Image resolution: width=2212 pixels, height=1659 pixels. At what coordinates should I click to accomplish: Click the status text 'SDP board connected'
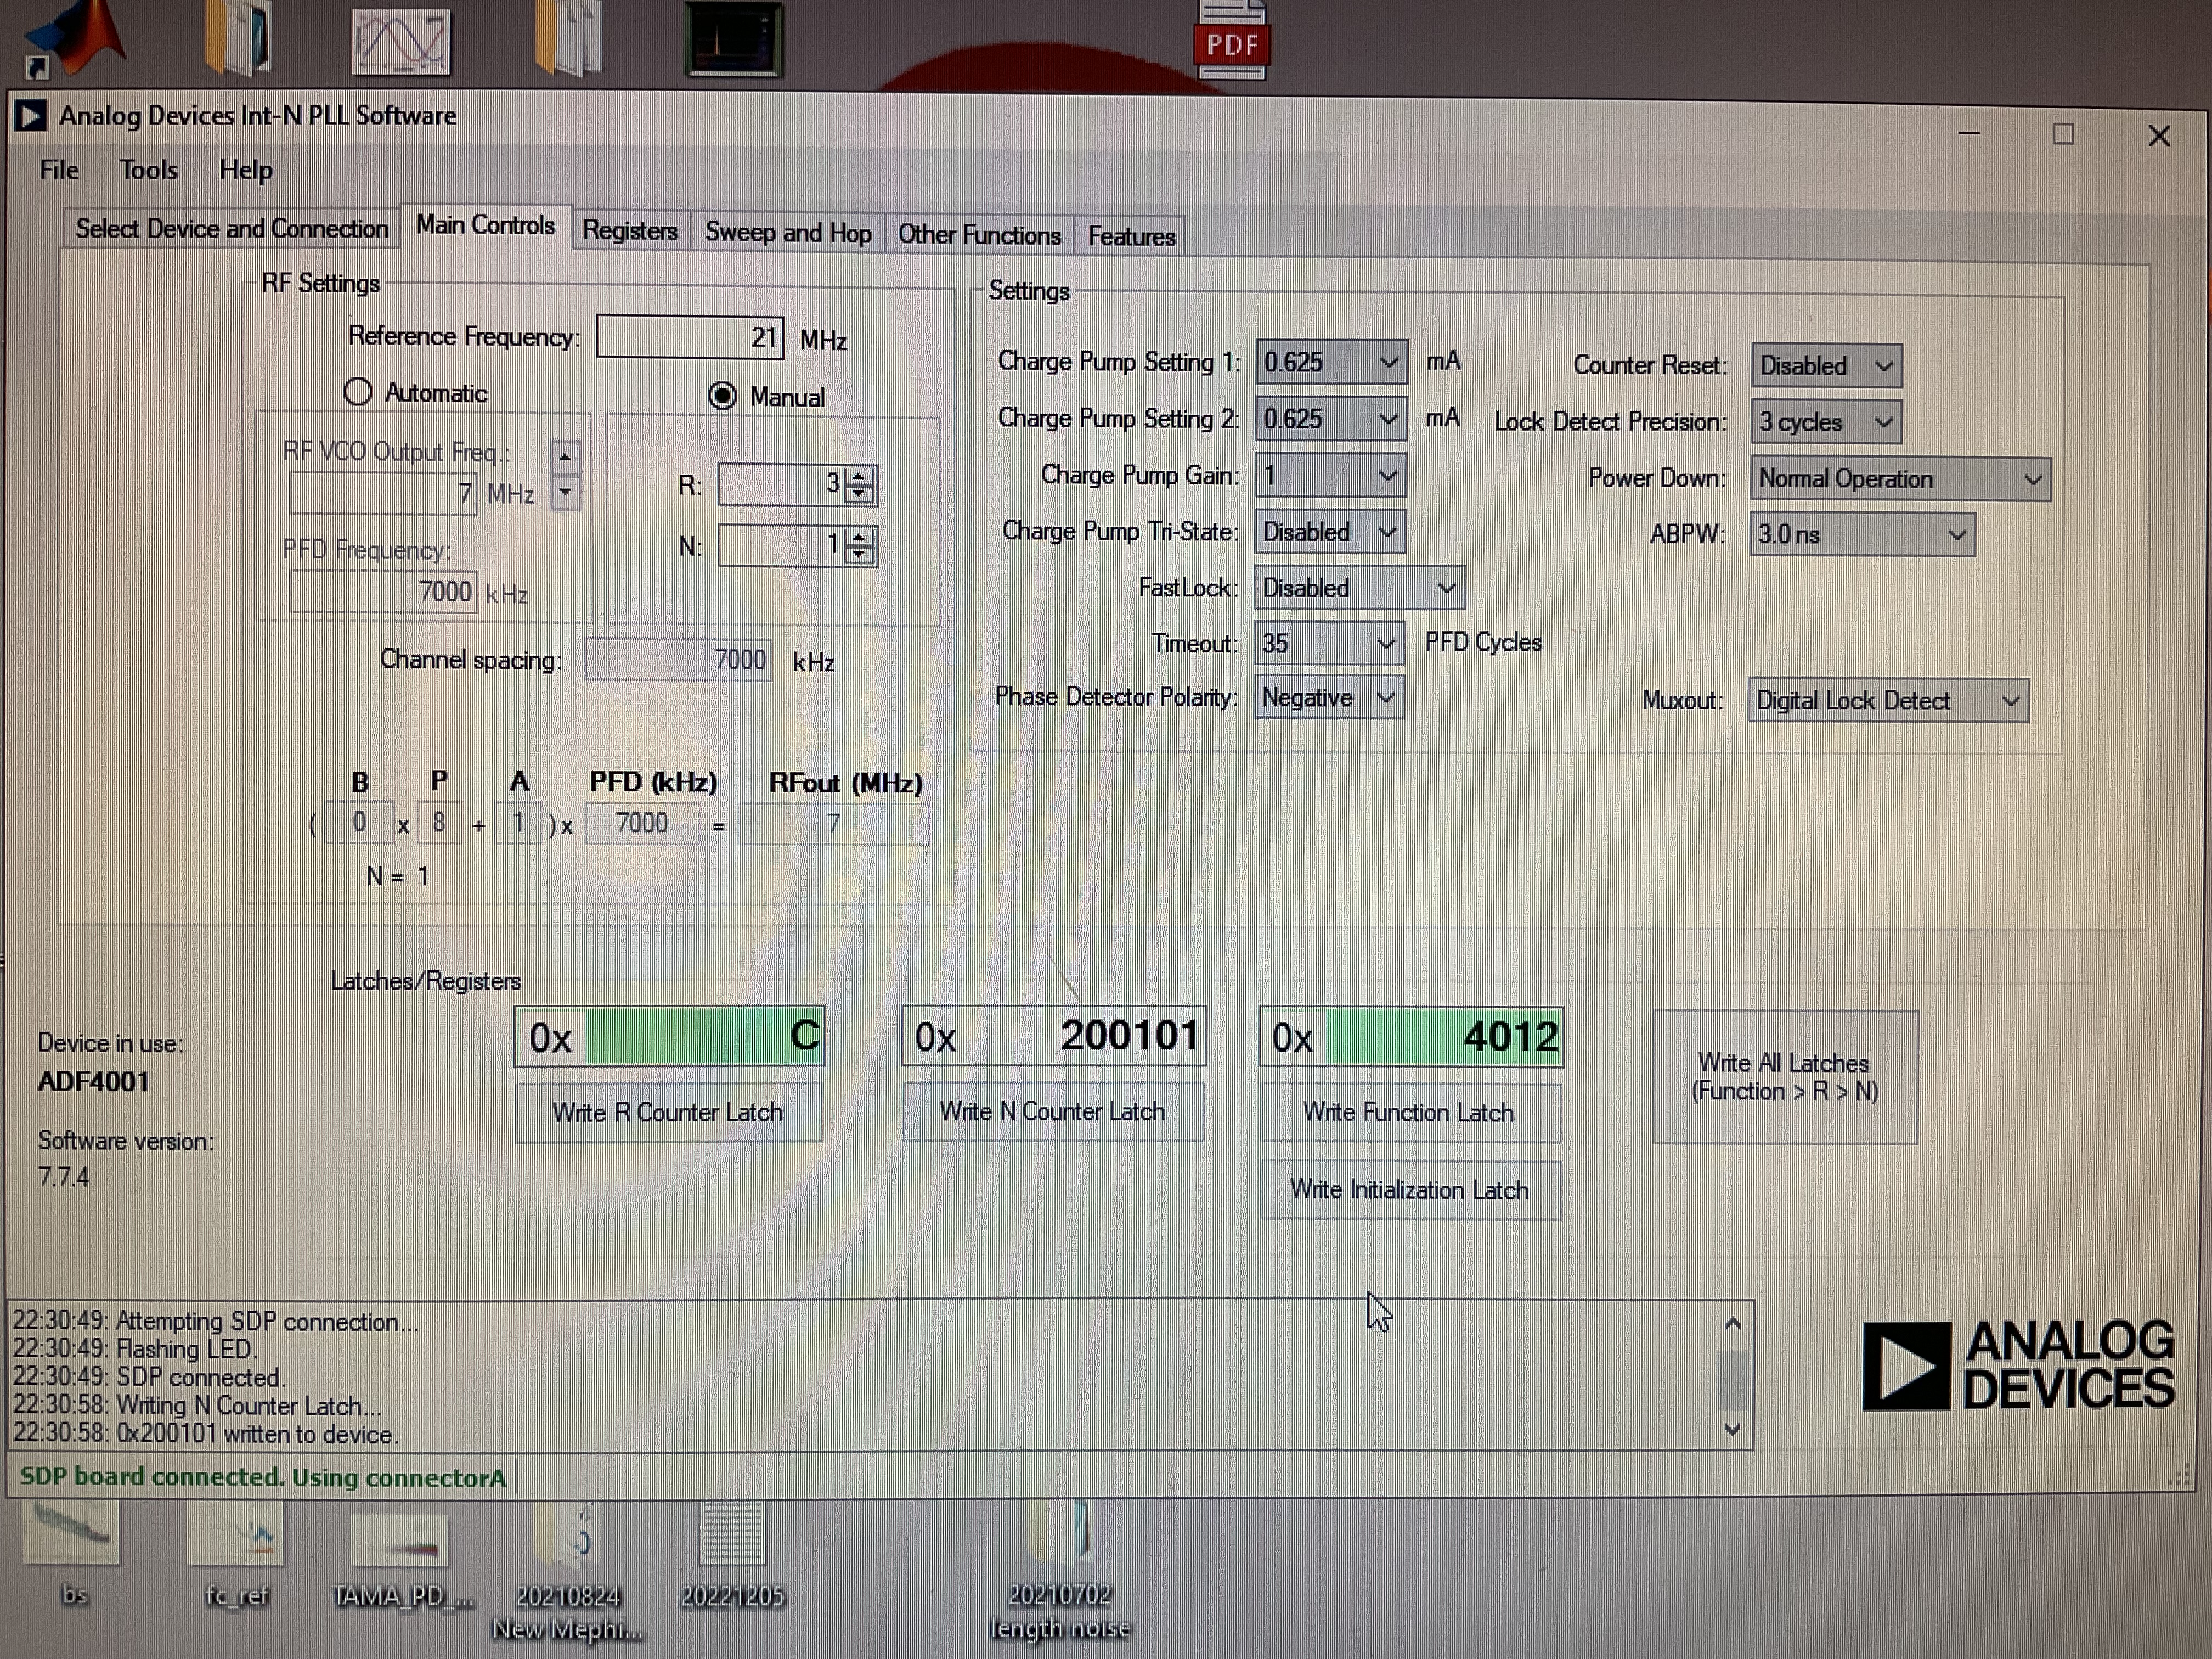(264, 1477)
